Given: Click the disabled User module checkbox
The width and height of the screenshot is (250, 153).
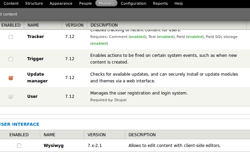Looking at the screenshot, I should [11, 97].
